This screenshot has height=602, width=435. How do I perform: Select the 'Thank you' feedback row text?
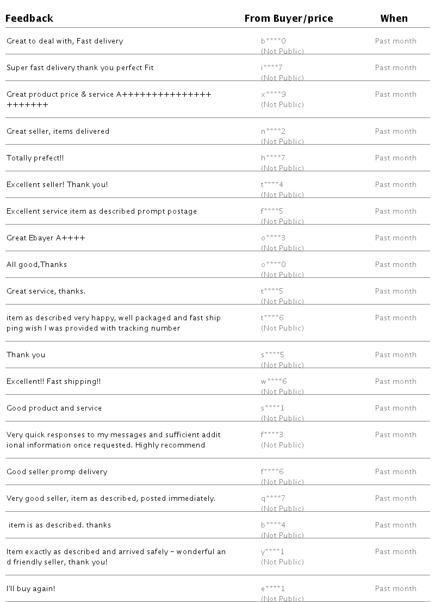pyautogui.click(x=26, y=355)
